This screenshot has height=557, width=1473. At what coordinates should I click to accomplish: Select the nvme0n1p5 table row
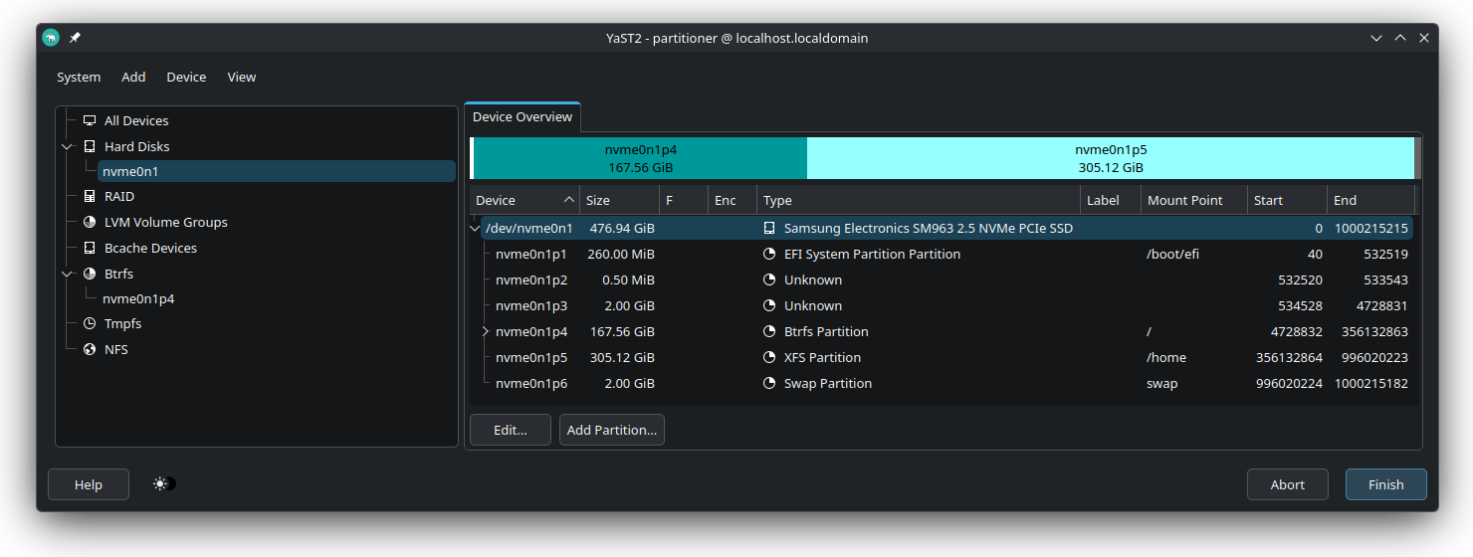point(947,358)
